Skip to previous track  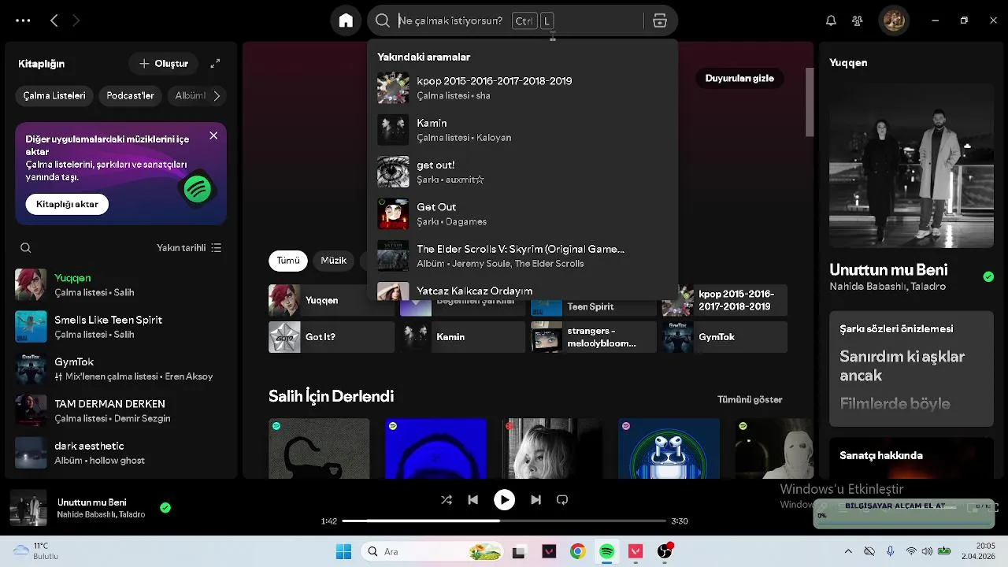point(472,499)
